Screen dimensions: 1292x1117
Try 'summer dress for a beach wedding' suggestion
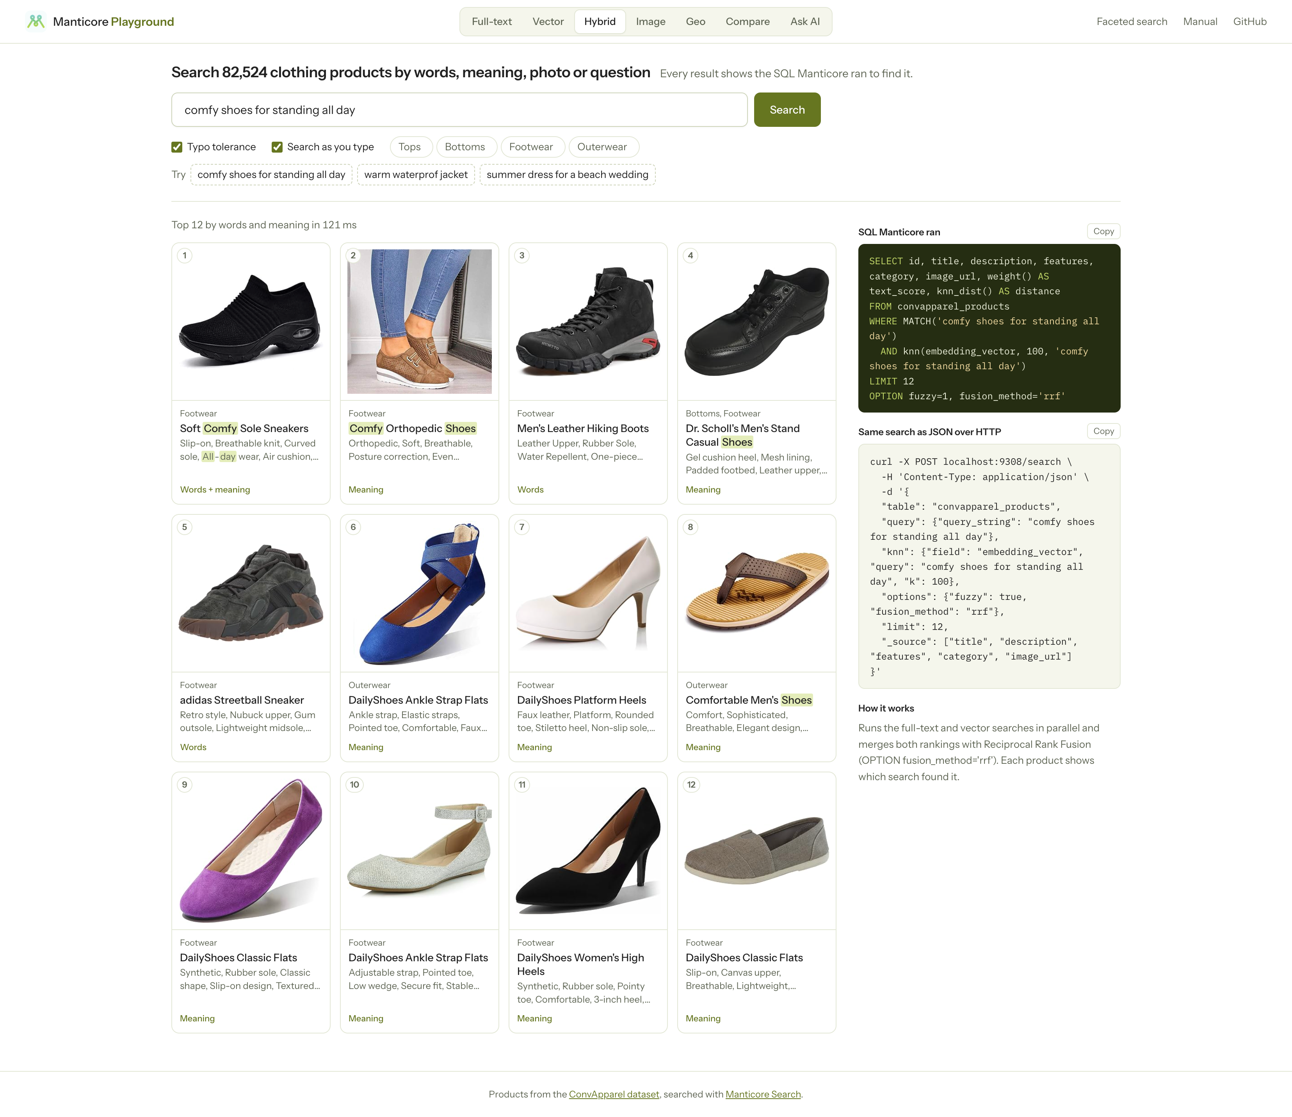[x=568, y=174]
